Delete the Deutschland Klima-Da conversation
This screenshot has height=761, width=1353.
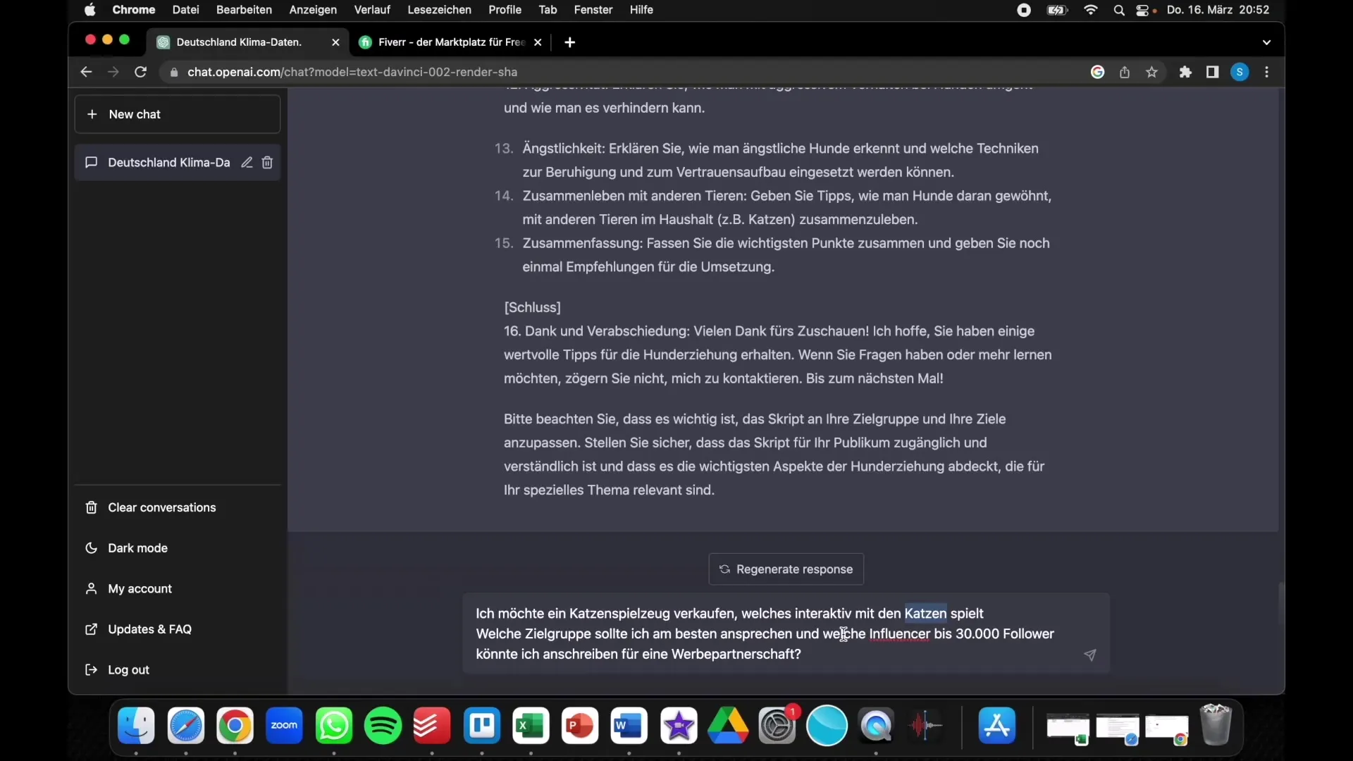click(x=269, y=163)
